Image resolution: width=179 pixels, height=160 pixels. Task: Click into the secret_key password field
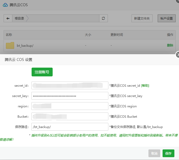(x=70, y=96)
